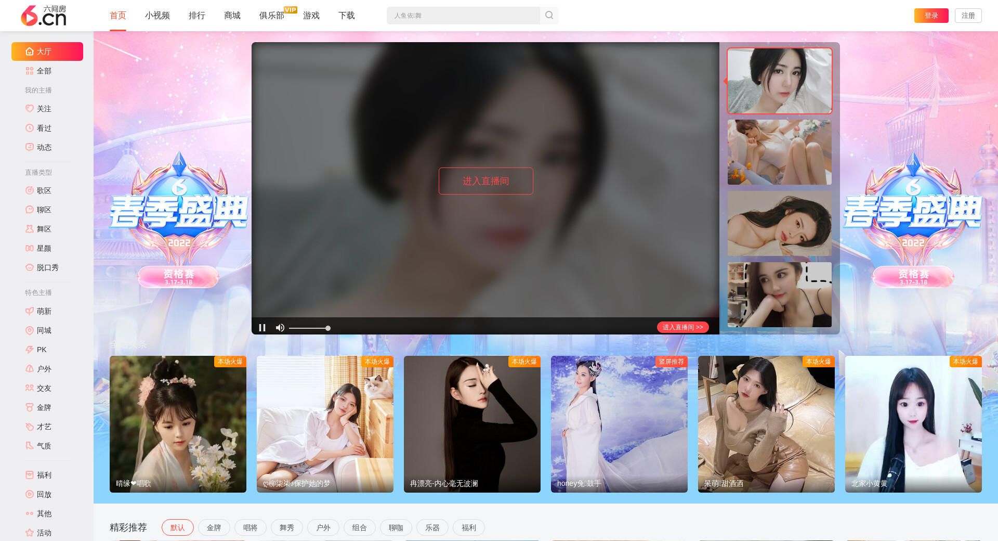Click the 回放 replay icon
Image resolution: width=998 pixels, height=541 pixels.
click(x=30, y=494)
